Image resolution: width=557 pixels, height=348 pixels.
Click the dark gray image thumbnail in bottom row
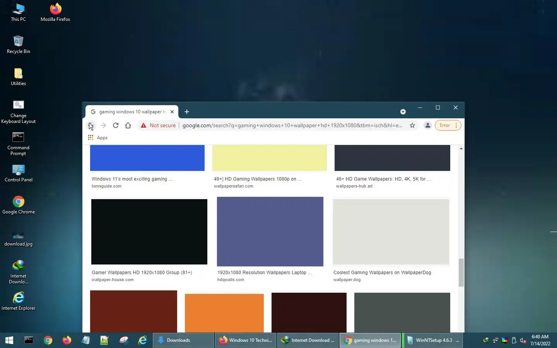(402, 312)
